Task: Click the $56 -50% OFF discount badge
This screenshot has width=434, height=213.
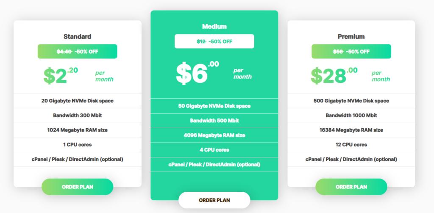Action: tap(351, 51)
